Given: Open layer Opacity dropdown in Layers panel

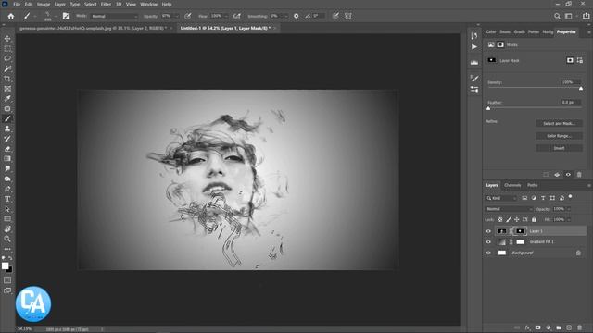Looking at the screenshot, I should (568, 209).
